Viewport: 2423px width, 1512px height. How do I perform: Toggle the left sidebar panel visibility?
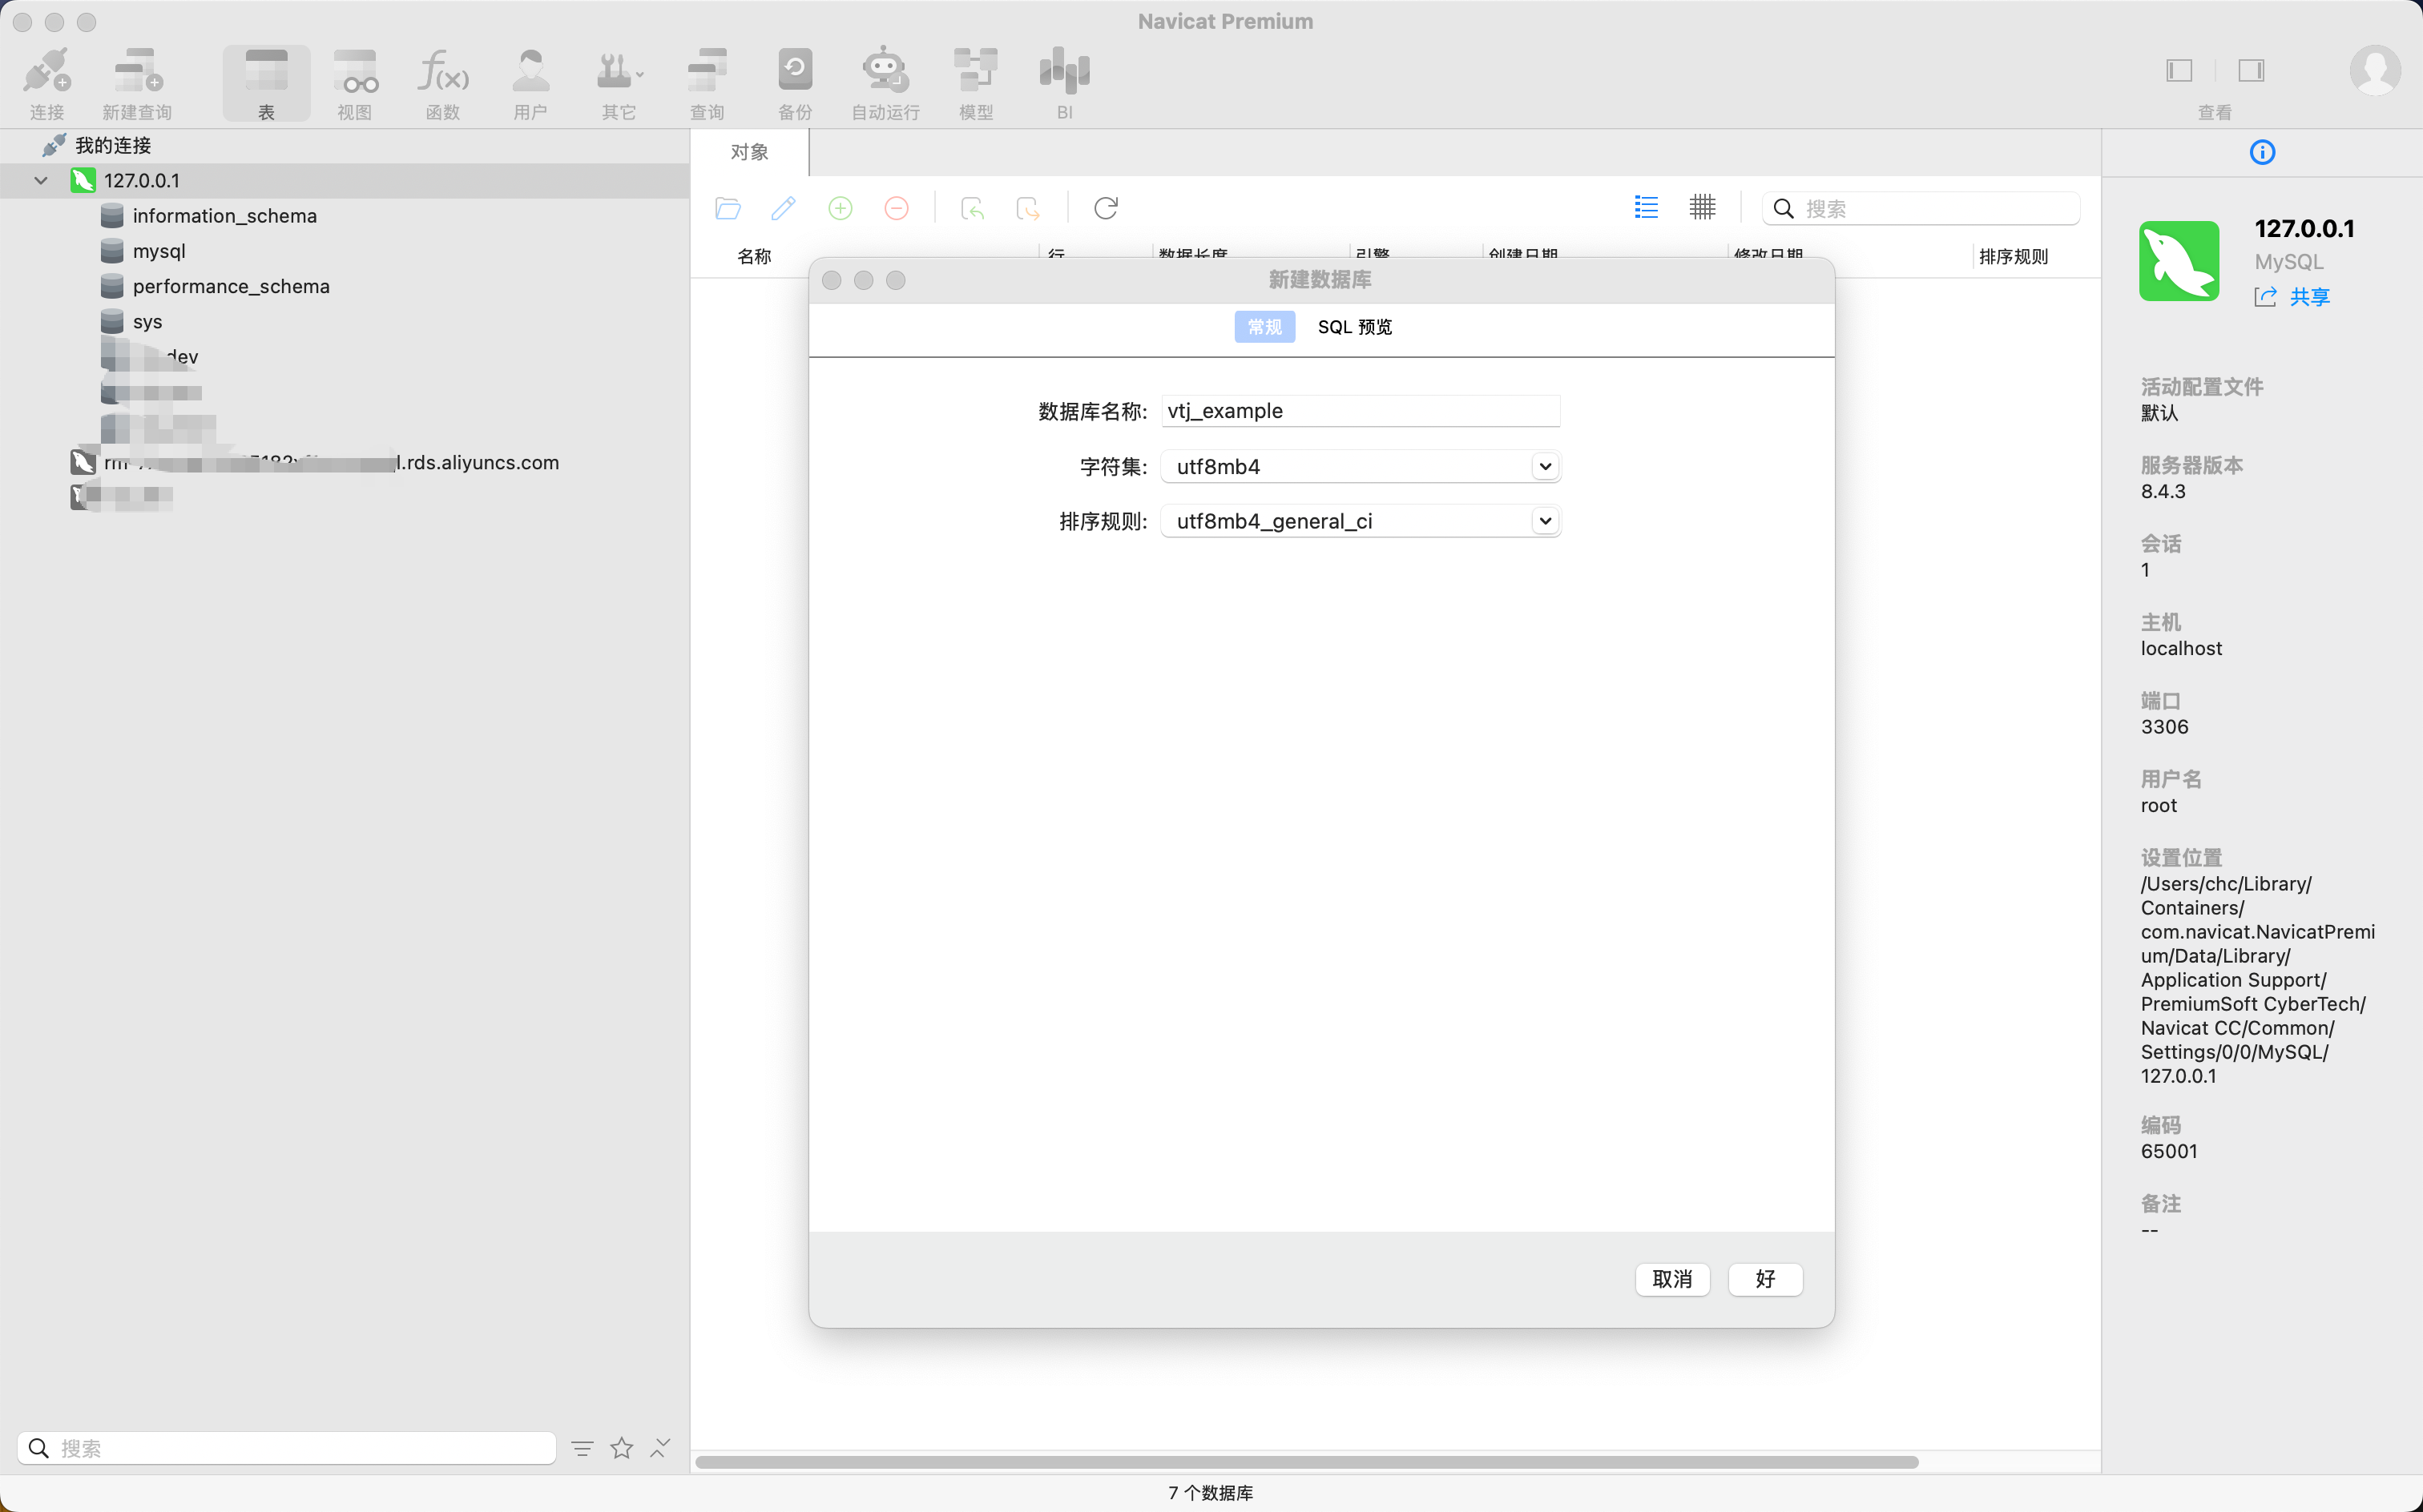coord(2179,70)
